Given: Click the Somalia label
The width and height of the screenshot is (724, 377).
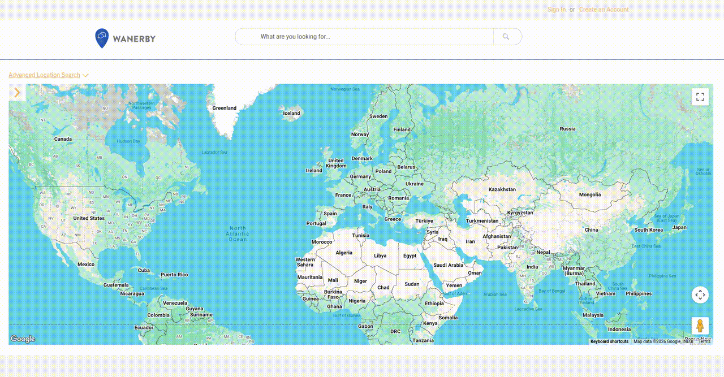Looking at the screenshot, I should click(x=448, y=318).
